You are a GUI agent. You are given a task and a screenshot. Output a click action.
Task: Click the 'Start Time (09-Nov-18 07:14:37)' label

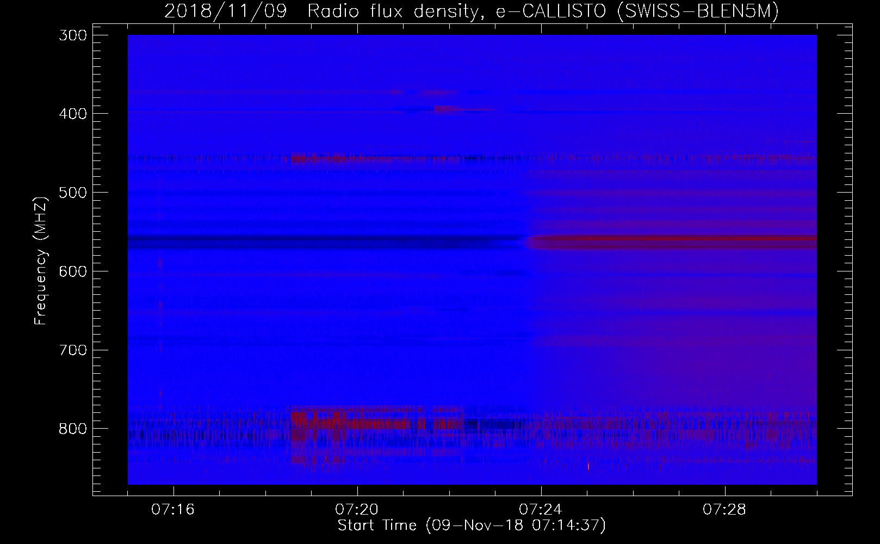(x=472, y=526)
